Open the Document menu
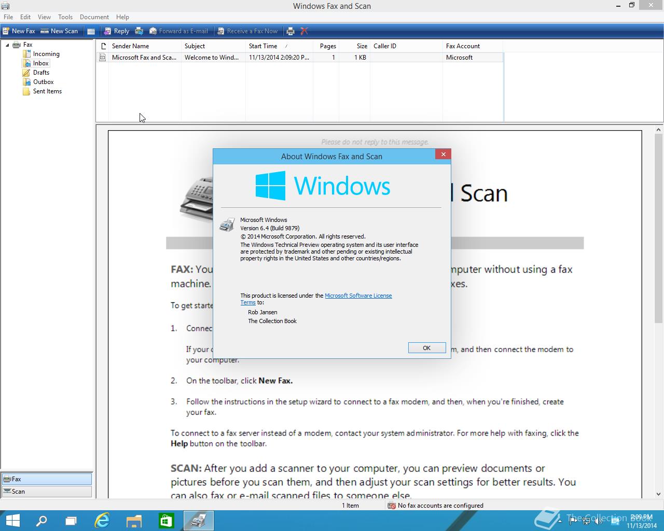 94,17
